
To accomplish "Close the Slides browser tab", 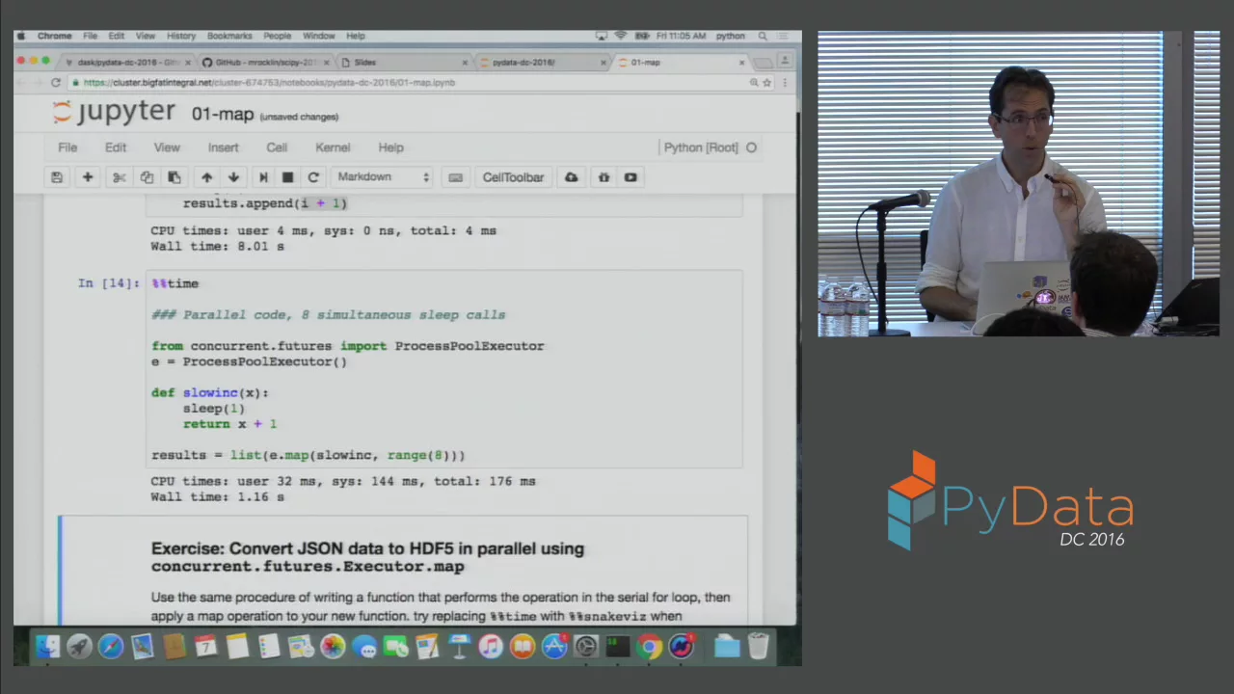I will [465, 63].
